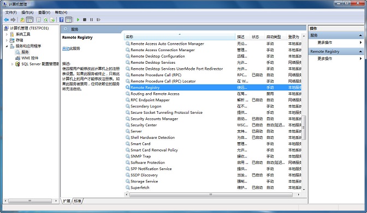
Task: Open the 文件(F) menu
Action: point(11,13)
